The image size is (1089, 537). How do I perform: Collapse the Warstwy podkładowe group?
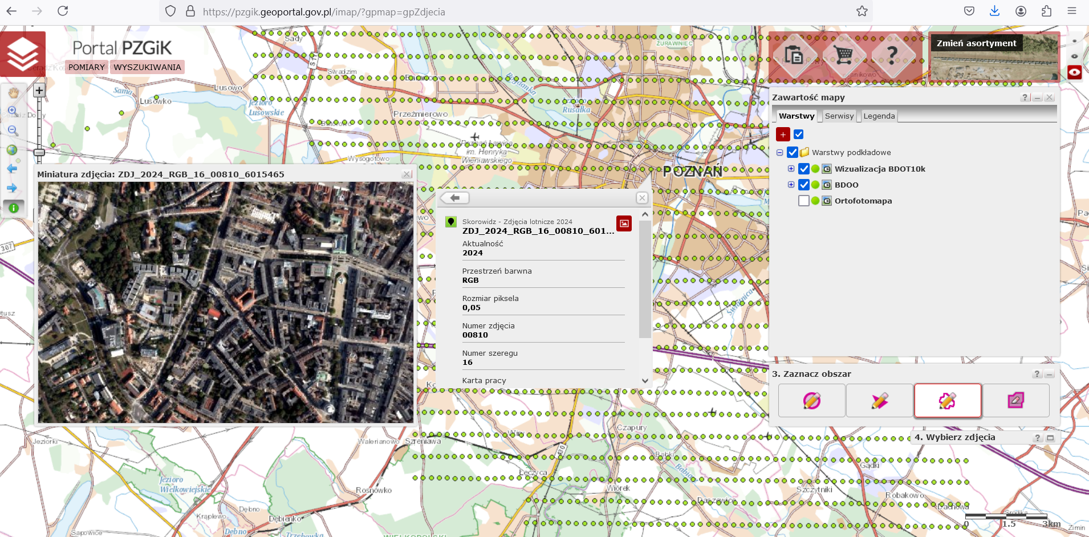click(x=779, y=153)
